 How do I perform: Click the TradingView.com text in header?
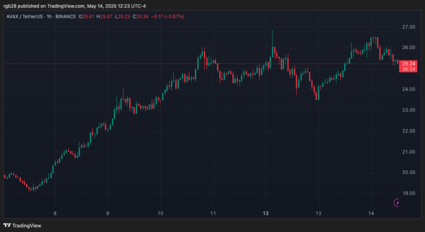pos(67,6)
